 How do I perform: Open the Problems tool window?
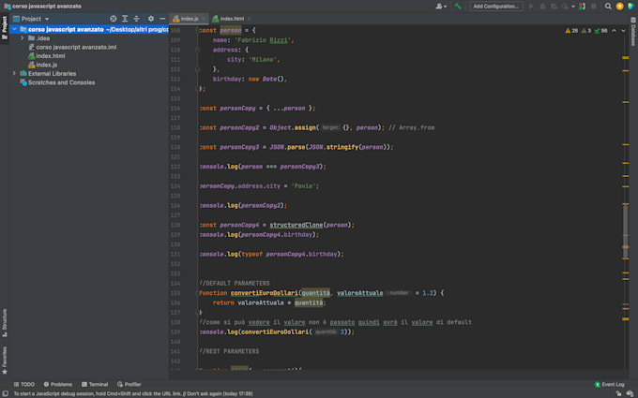pos(58,384)
